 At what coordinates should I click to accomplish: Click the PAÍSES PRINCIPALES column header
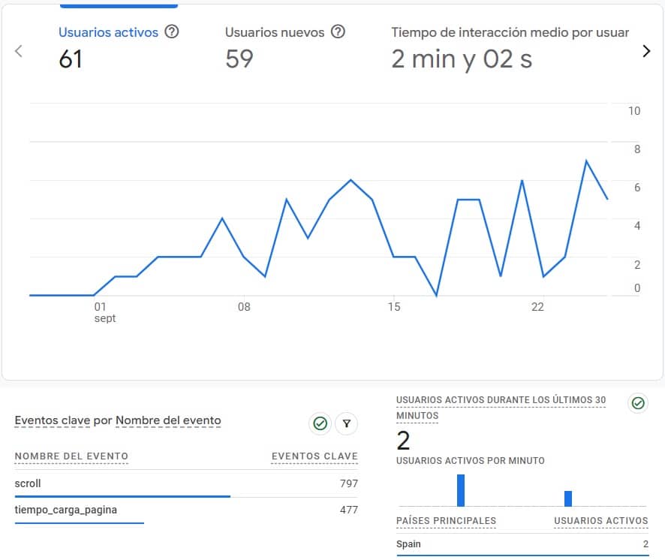tap(446, 521)
